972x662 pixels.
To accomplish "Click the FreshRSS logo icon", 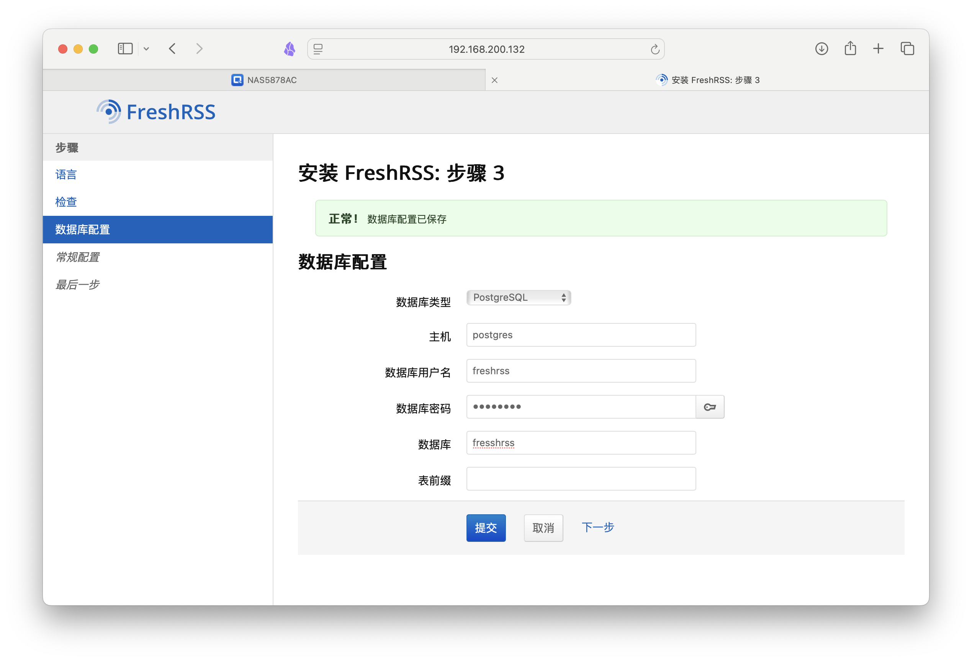I will click(x=109, y=112).
